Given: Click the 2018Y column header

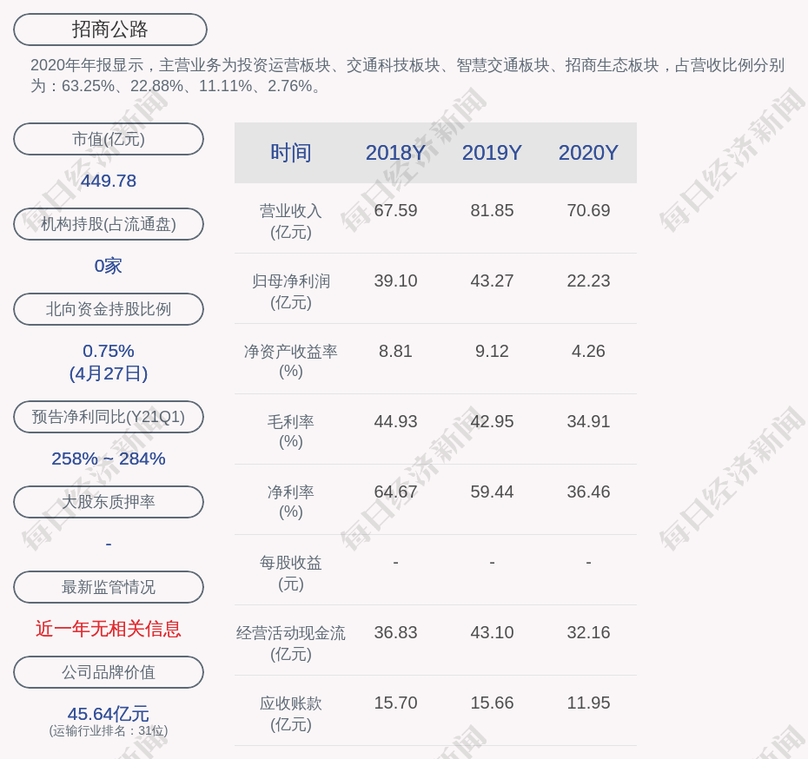Looking at the screenshot, I should click(x=395, y=153).
